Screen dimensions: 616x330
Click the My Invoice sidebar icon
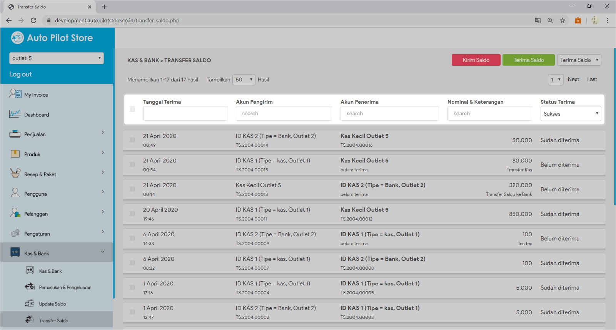click(15, 94)
